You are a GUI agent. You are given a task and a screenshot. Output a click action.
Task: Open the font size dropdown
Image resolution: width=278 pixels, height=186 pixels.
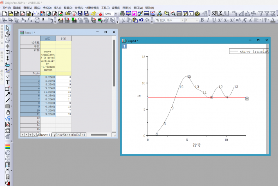pyautogui.click(x=197, y=20)
